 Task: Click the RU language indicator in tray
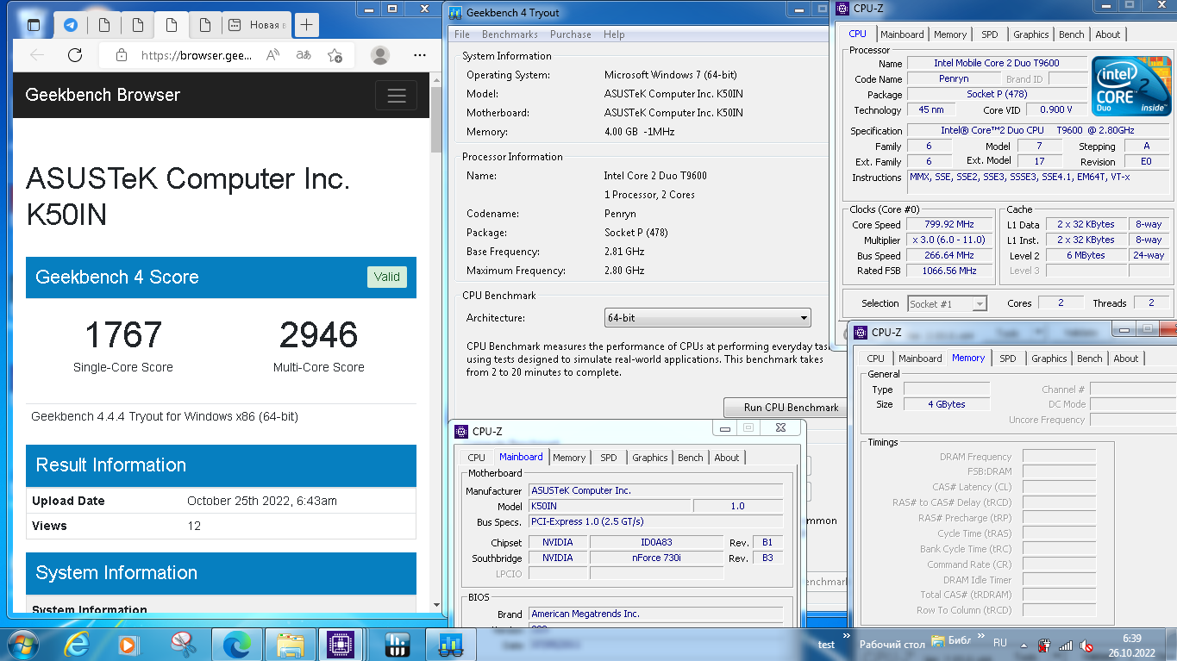point(1000,643)
